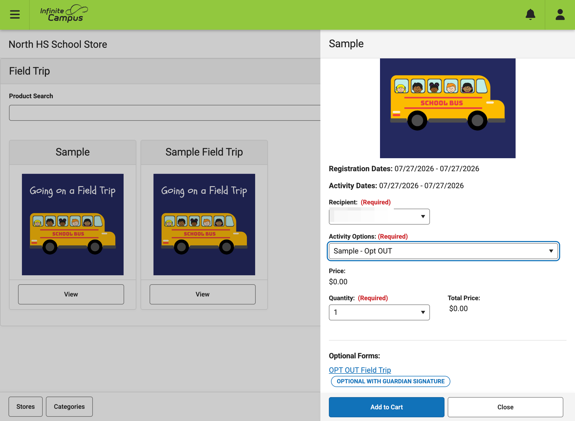Click the Add to Cart button

click(386, 407)
